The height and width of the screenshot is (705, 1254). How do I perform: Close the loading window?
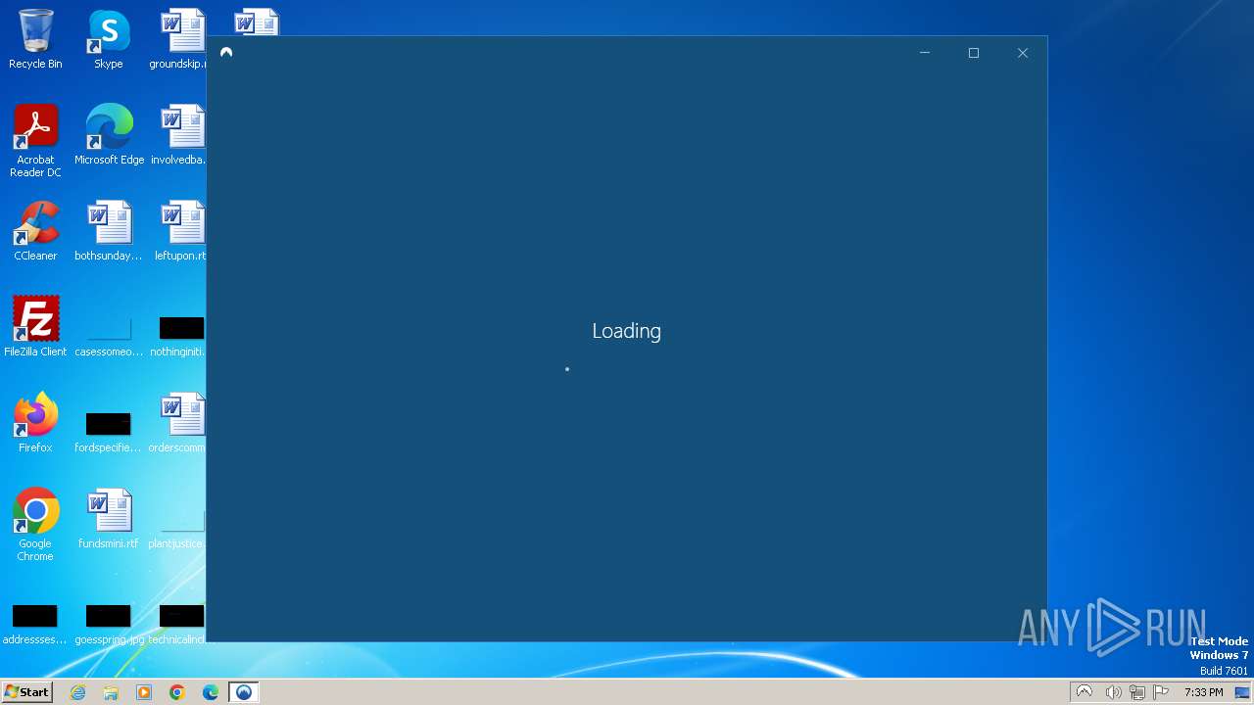click(x=1023, y=53)
